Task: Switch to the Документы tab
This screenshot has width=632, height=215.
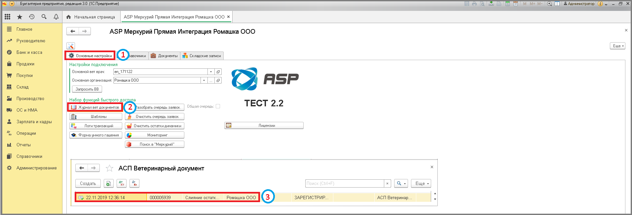Action: click(164, 56)
